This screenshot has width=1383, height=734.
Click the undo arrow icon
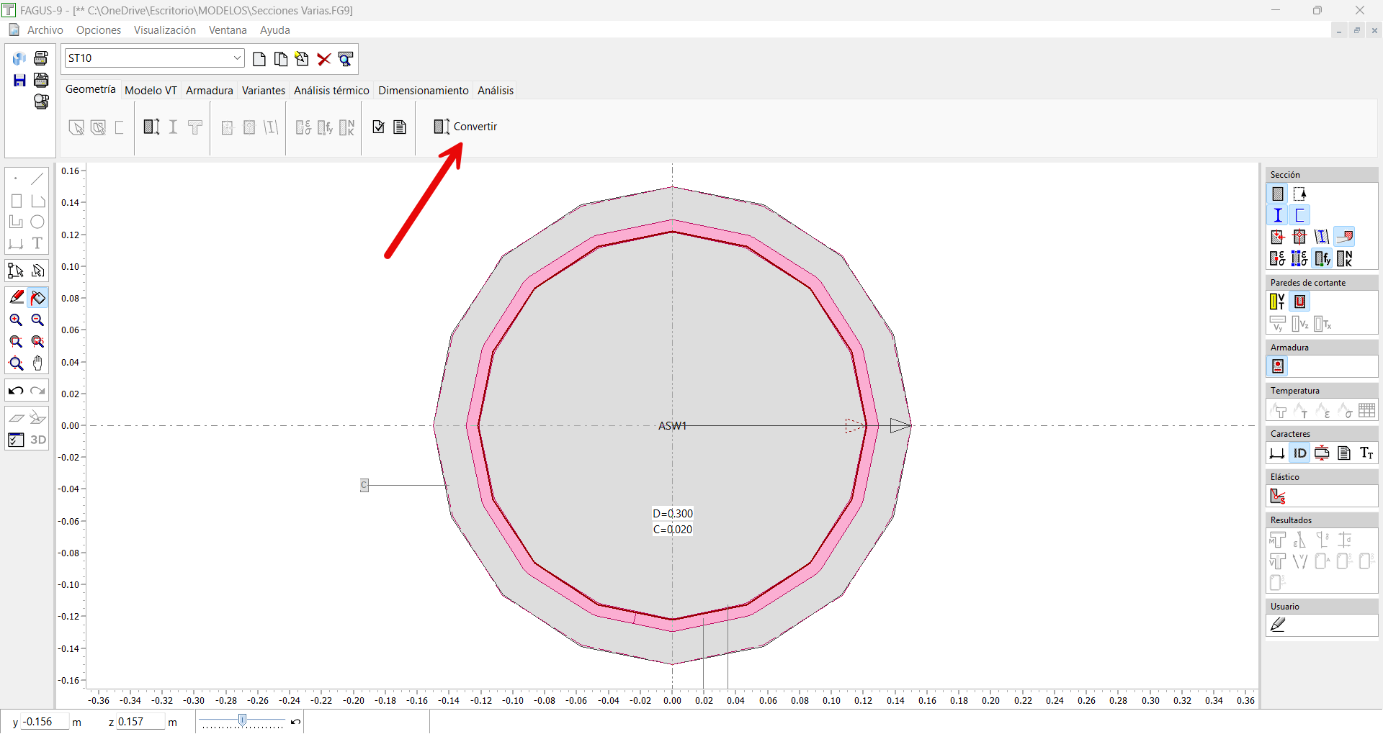coord(16,391)
